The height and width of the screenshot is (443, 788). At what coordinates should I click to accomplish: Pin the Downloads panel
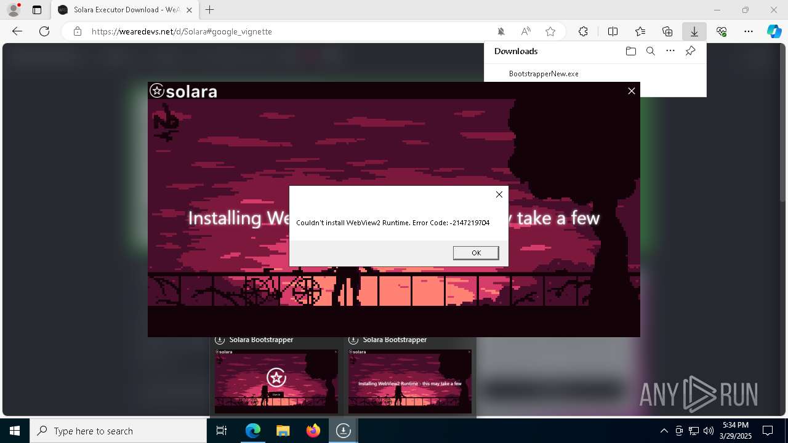click(x=690, y=51)
